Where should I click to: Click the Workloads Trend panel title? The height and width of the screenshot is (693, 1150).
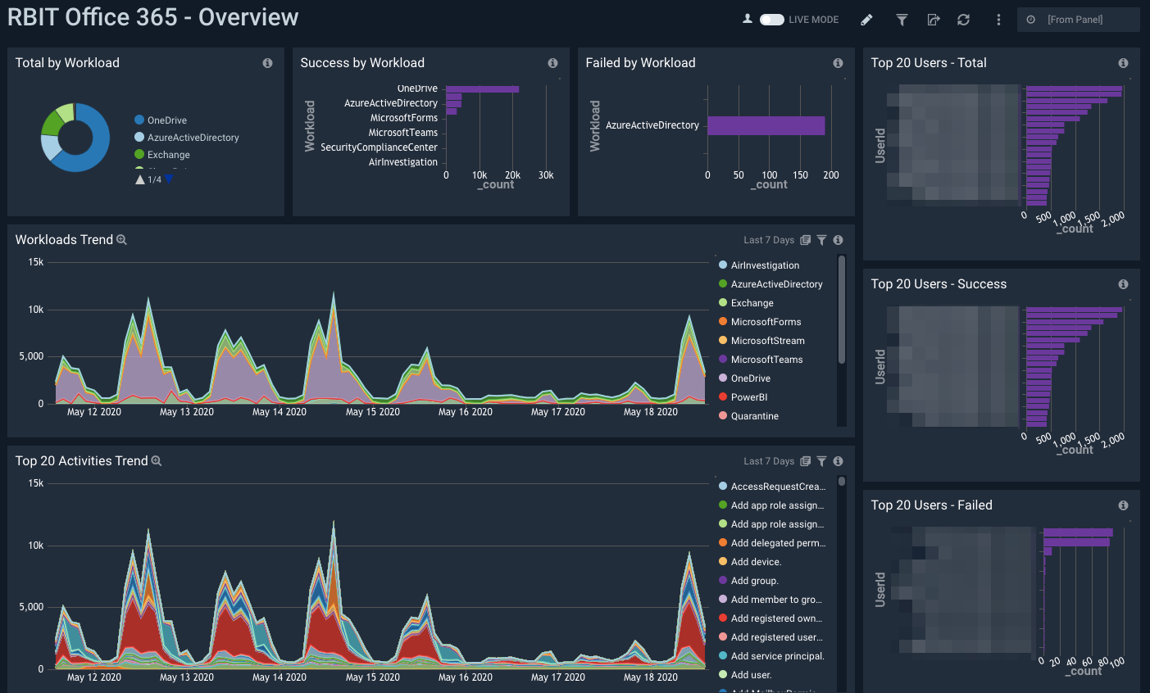pos(64,240)
